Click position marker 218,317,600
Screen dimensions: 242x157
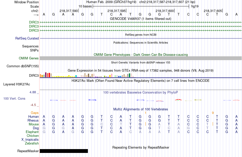pos(165,11)
